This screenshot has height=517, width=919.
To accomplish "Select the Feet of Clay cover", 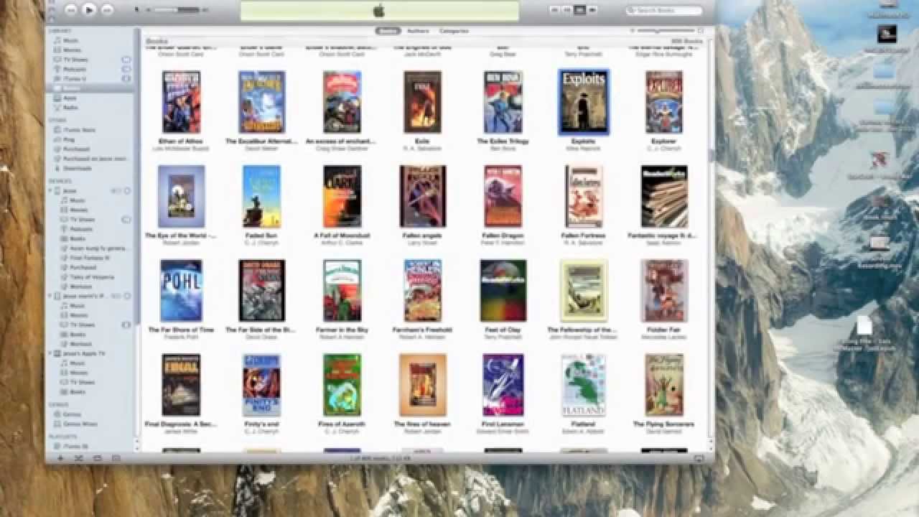I will coord(503,291).
